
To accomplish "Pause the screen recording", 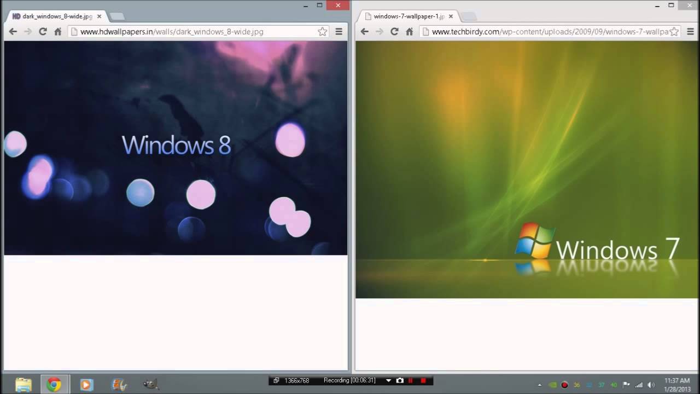I will coord(411,380).
